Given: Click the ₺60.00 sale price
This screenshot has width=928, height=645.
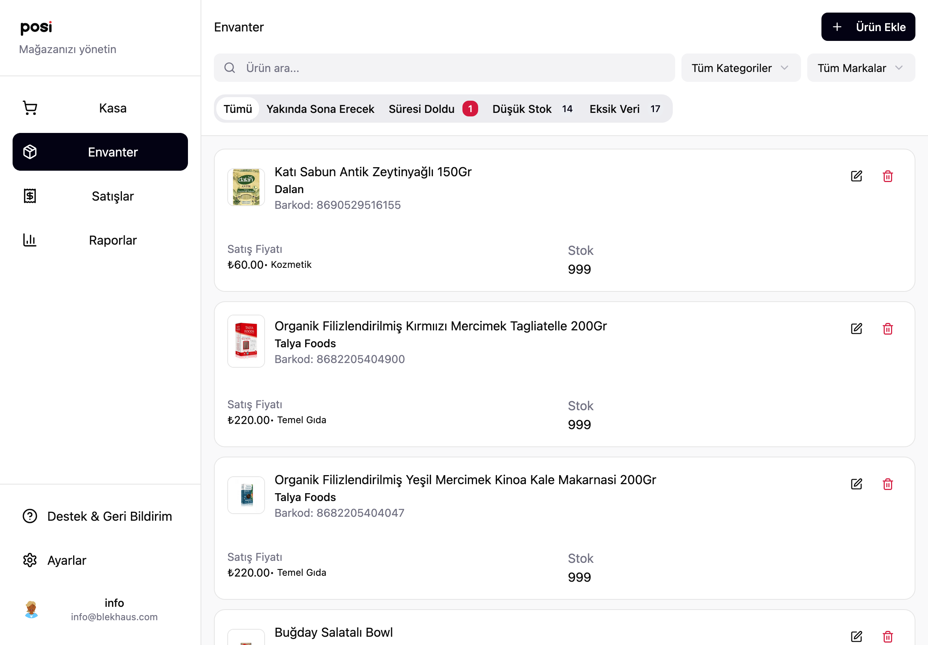Looking at the screenshot, I should (x=246, y=265).
